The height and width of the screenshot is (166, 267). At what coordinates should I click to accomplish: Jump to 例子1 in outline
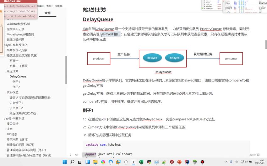tap(16, 82)
